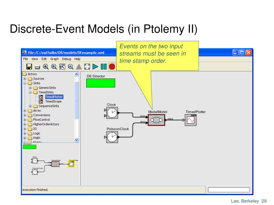The image size is (274, 205).
Task: Expand the Sources folder
Action: click(x=25, y=79)
